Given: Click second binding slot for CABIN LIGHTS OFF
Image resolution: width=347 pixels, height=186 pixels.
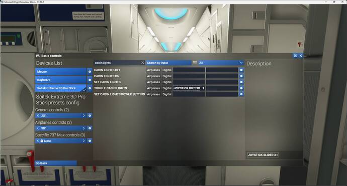Looking at the screenshot, I should tap(222, 70).
